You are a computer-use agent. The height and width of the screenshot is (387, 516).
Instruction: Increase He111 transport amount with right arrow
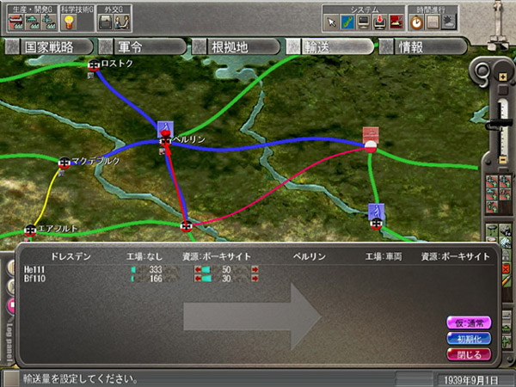(255, 269)
